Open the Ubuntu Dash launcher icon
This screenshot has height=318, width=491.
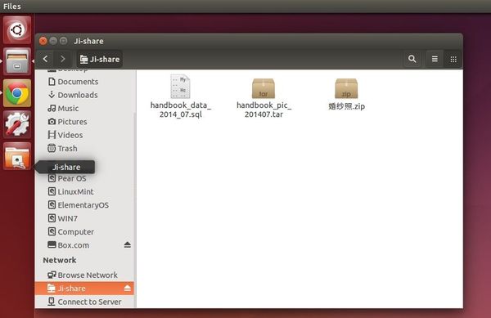pyautogui.click(x=17, y=30)
